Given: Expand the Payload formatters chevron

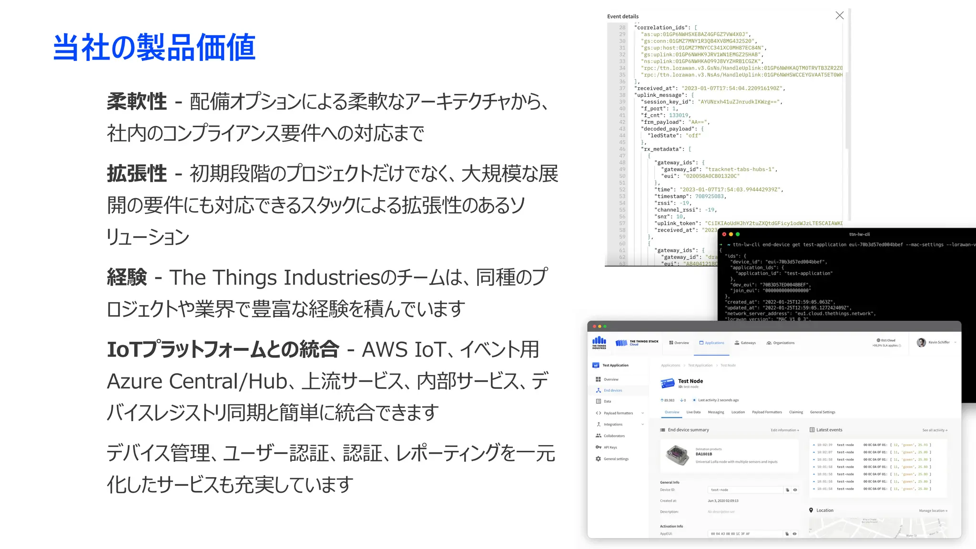Looking at the screenshot, I should pyautogui.click(x=642, y=413).
